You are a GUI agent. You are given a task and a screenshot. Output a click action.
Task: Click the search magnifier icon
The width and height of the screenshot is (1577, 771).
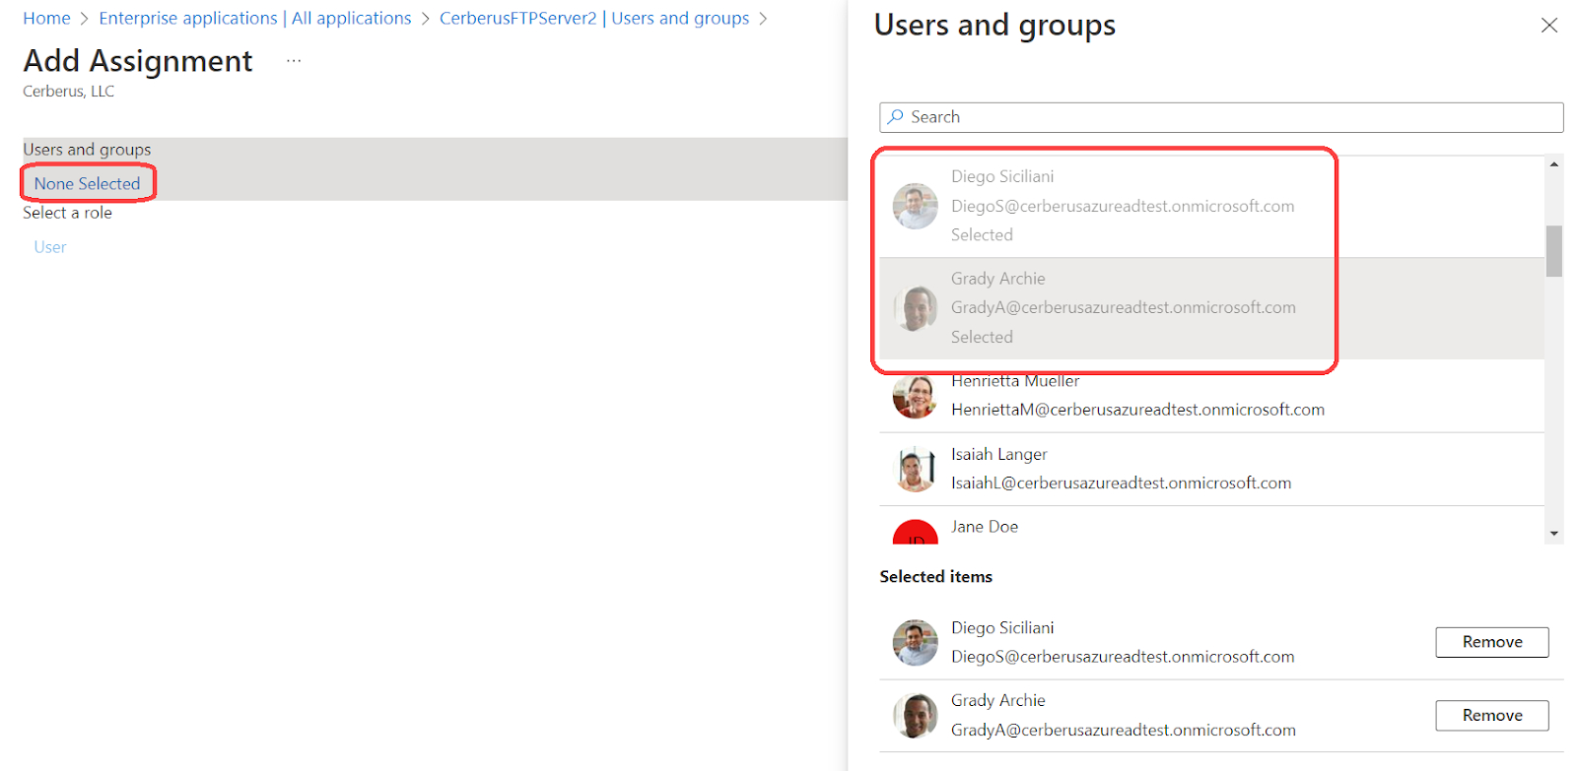click(895, 117)
